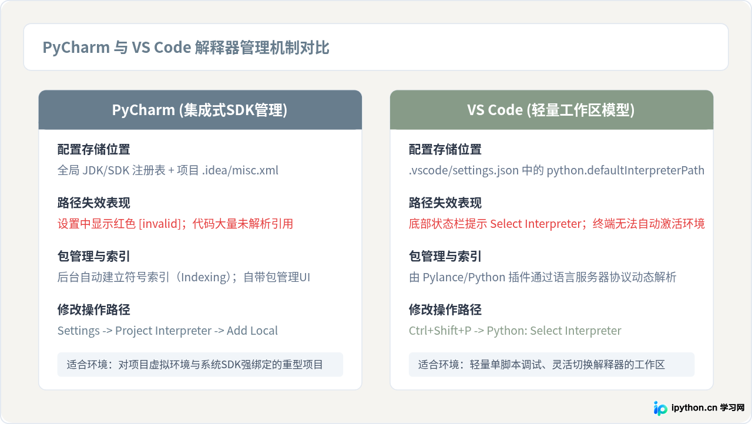Click the text '后台自动建立符号索引（Indexing）；自带包管理UI'
The width and height of the screenshot is (752, 424).
coord(184,277)
